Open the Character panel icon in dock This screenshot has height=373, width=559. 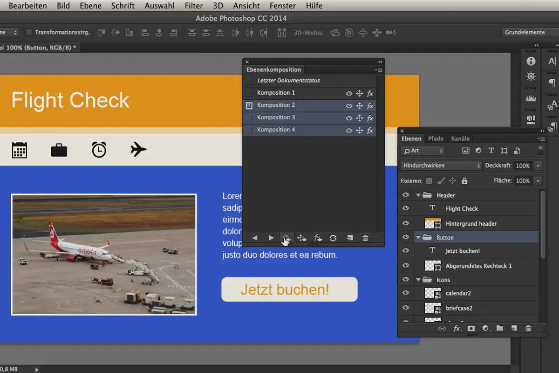click(552, 61)
